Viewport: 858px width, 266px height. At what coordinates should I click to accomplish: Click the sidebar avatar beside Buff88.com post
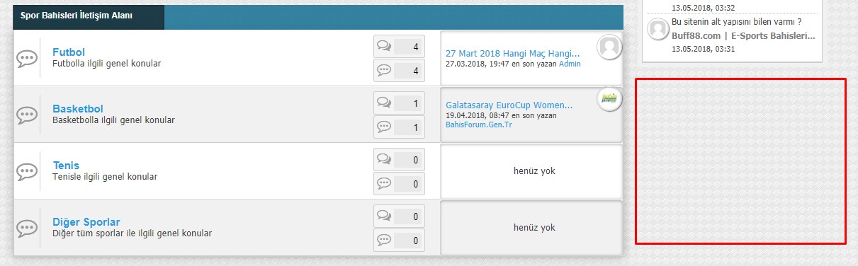(x=658, y=29)
